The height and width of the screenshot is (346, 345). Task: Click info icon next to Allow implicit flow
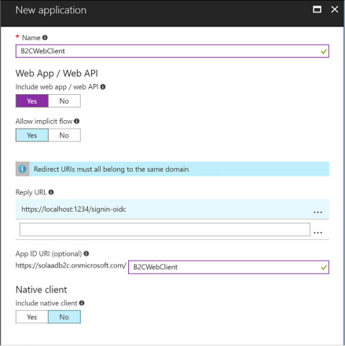click(x=76, y=121)
